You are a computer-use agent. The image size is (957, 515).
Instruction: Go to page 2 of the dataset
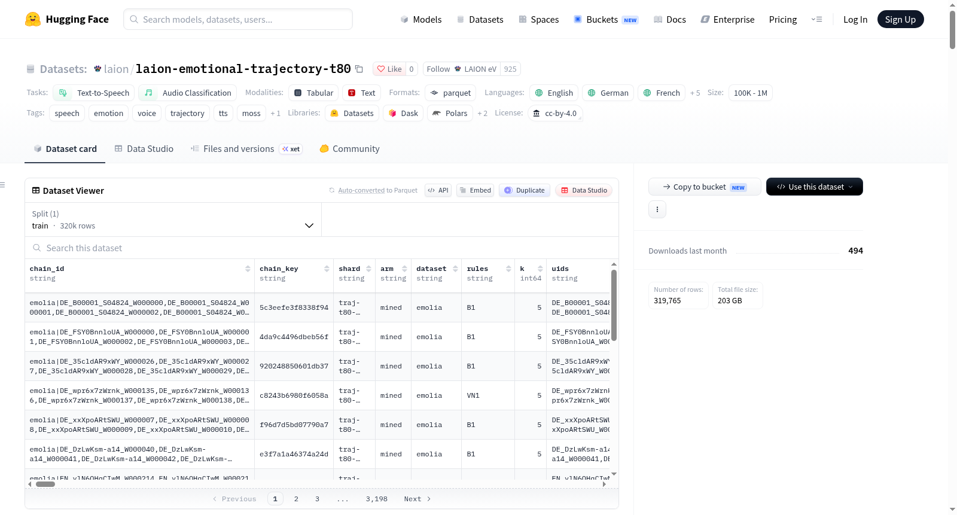tap(296, 499)
